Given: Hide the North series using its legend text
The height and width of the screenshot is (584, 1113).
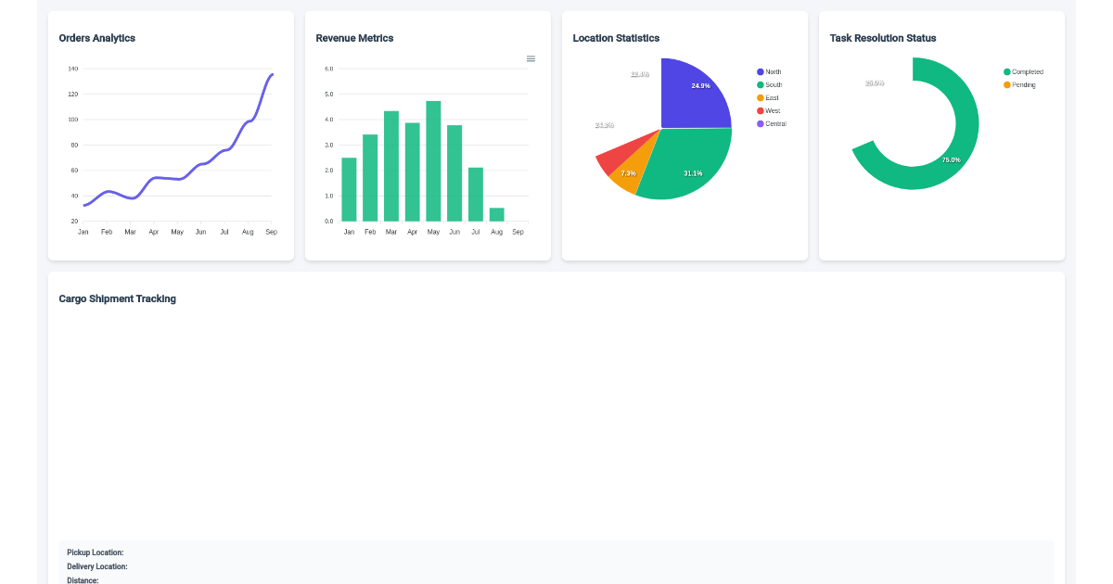Looking at the screenshot, I should (x=775, y=71).
